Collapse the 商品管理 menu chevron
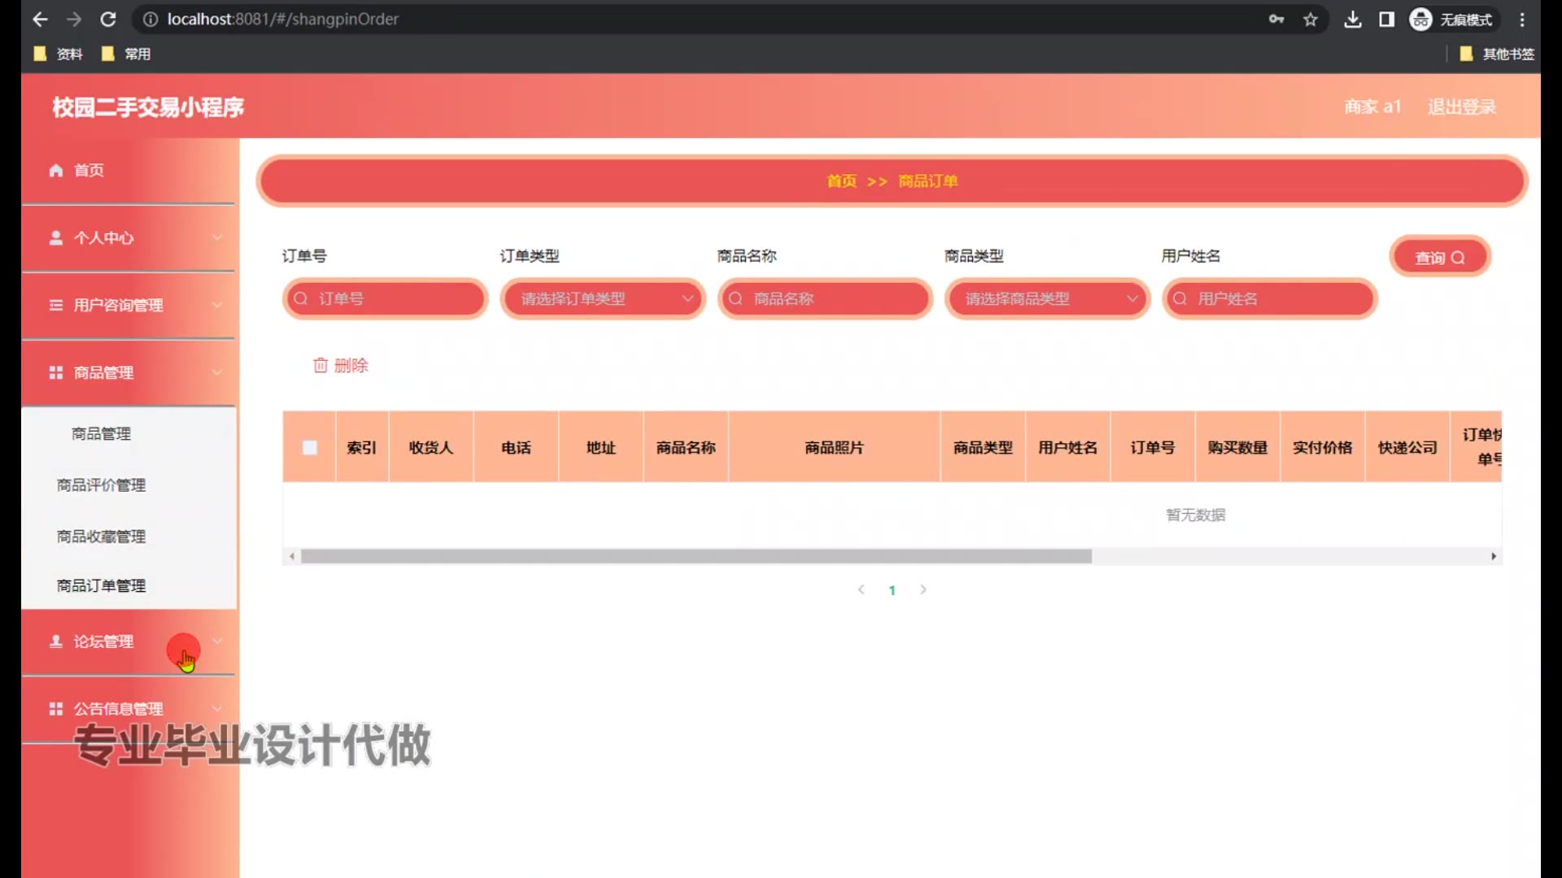 pos(217,372)
